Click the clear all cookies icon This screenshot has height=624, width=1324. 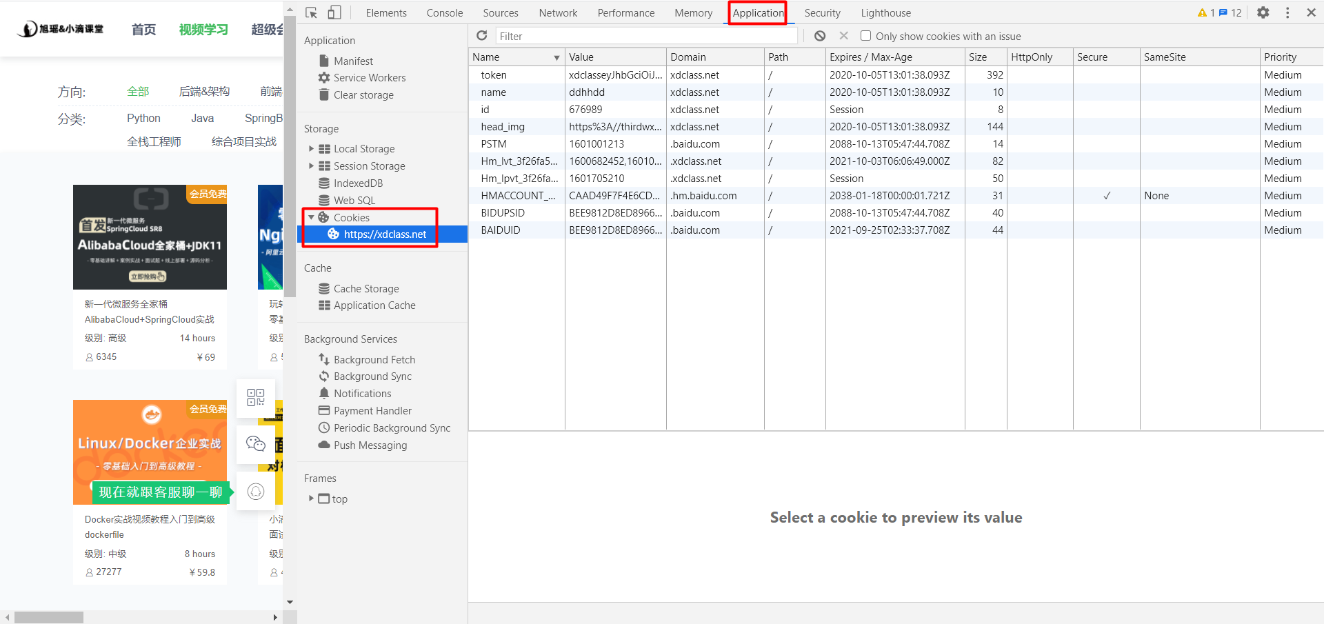click(x=820, y=36)
